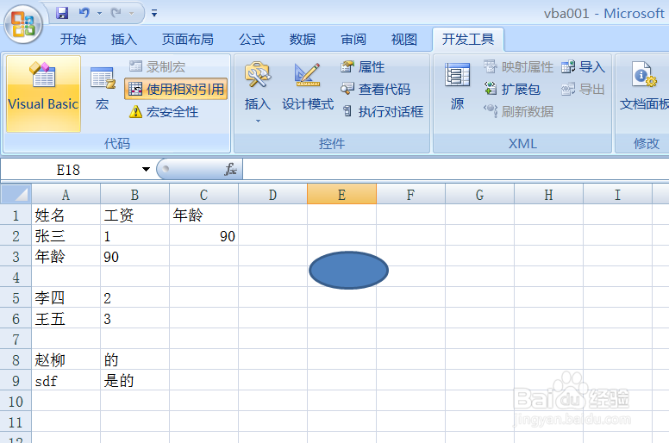Image resolution: width=669 pixels, height=443 pixels.
Task: Open the Macros (宏) dialog
Action: click(103, 89)
